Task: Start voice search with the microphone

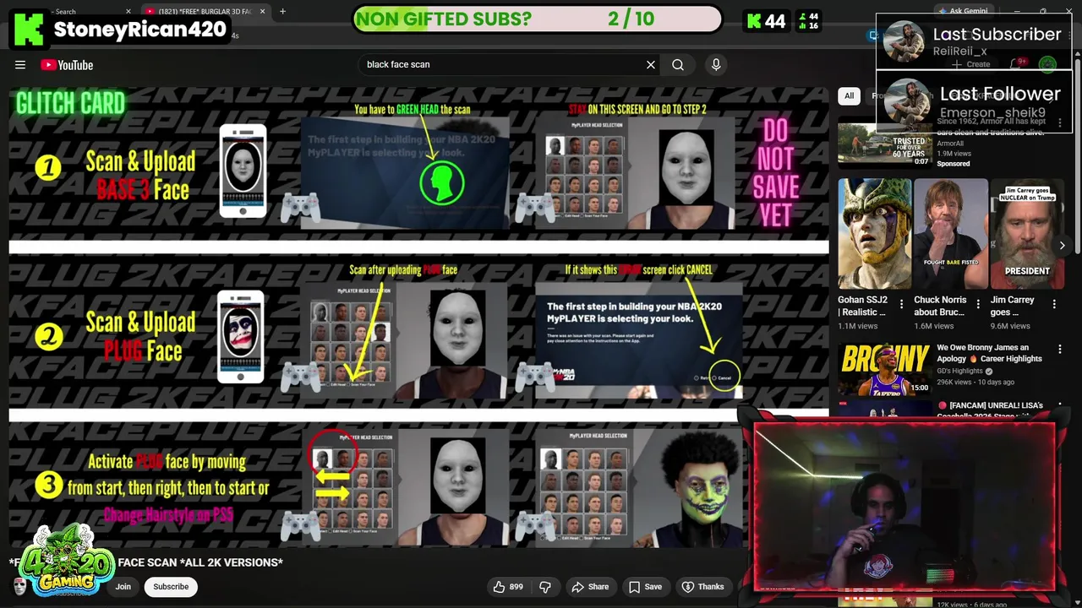Action: click(716, 65)
